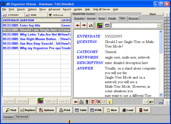Open the Notes tab
171x124 pixels.
pyautogui.click(x=102, y=18)
